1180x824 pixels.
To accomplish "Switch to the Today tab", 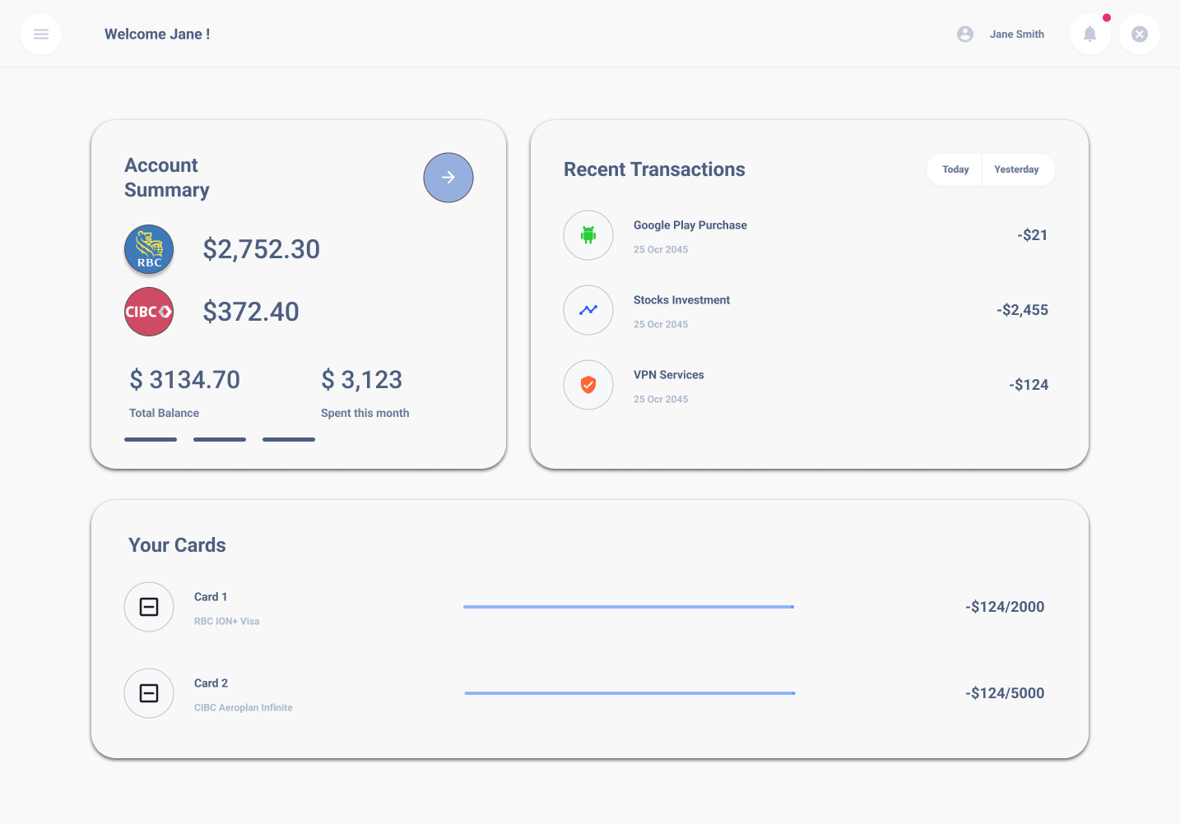I will coord(955,169).
